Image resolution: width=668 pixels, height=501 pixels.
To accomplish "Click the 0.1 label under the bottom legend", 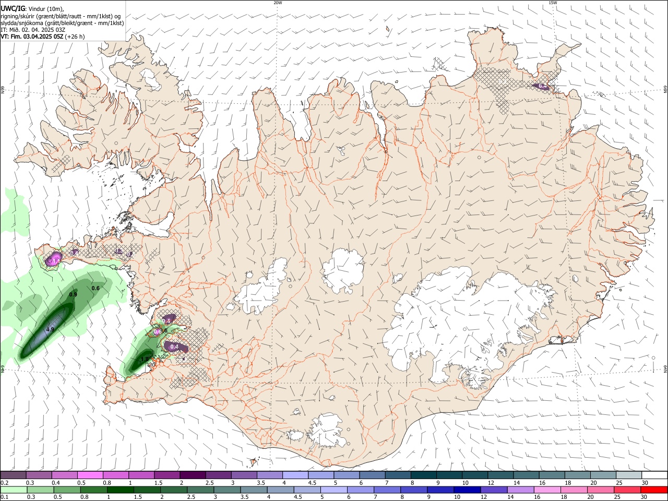I will pos(4,497).
